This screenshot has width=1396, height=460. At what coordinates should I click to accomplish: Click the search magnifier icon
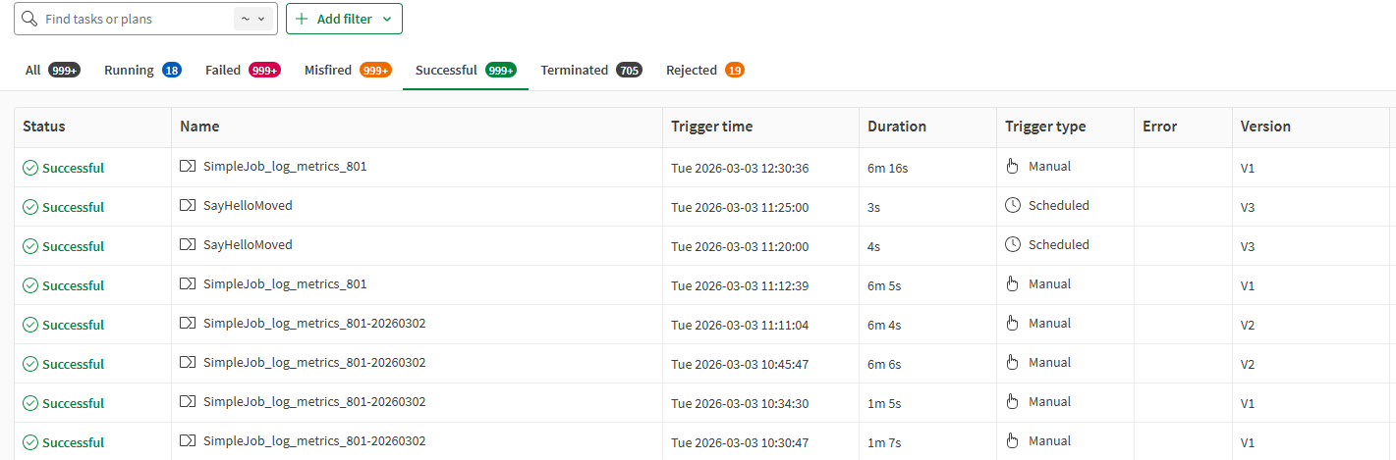[x=29, y=19]
